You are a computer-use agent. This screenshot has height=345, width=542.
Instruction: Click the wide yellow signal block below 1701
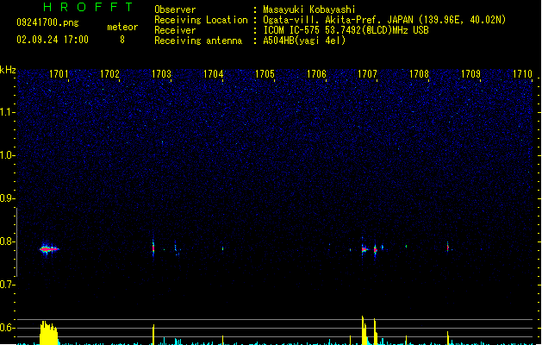coord(49,333)
